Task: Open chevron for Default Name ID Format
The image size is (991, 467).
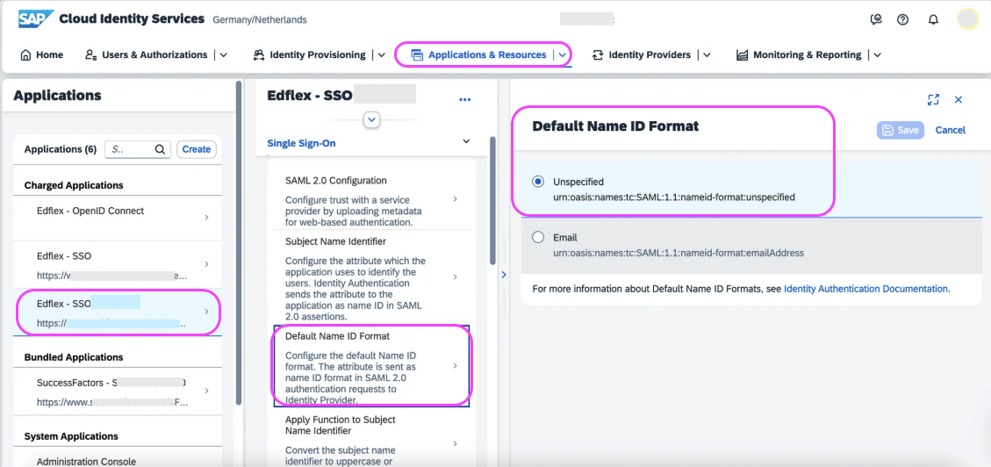Action: [x=455, y=366]
